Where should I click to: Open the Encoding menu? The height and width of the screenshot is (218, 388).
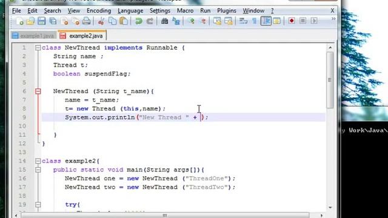point(99,11)
